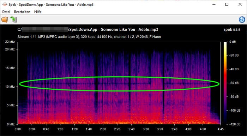Open the Datei menu
Image resolution: width=247 pixels, height=136 pixels.
tap(6, 12)
